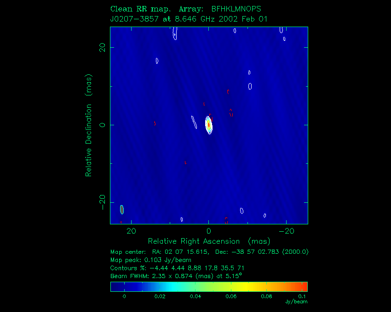
Task: Click the colour bar label "0.02"
Action: point(160,296)
